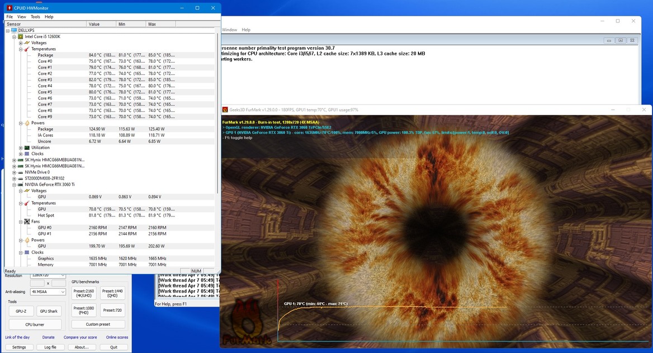Click the CPU Temperatures thermometer icon

click(27, 49)
